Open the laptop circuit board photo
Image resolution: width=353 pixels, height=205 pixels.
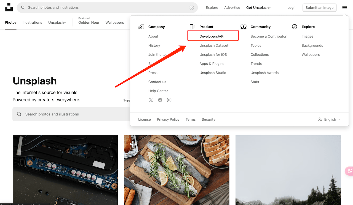(65, 170)
